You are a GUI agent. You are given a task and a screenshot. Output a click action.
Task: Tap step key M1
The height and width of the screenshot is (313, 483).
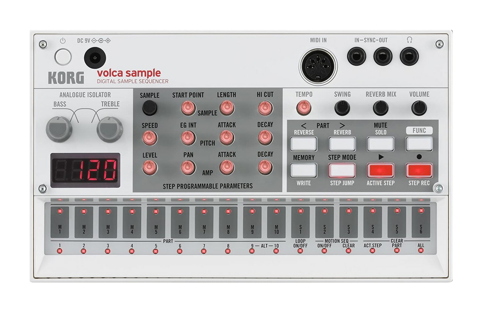pos(60,222)
